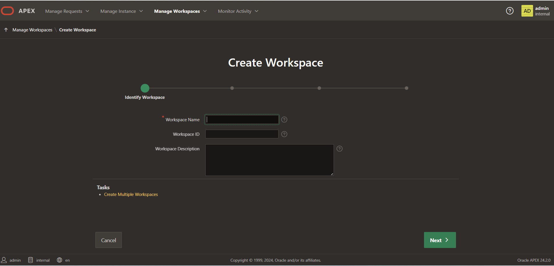Open the AD admin user avatar
Screen dimensions: 554x266
point(527,11)
